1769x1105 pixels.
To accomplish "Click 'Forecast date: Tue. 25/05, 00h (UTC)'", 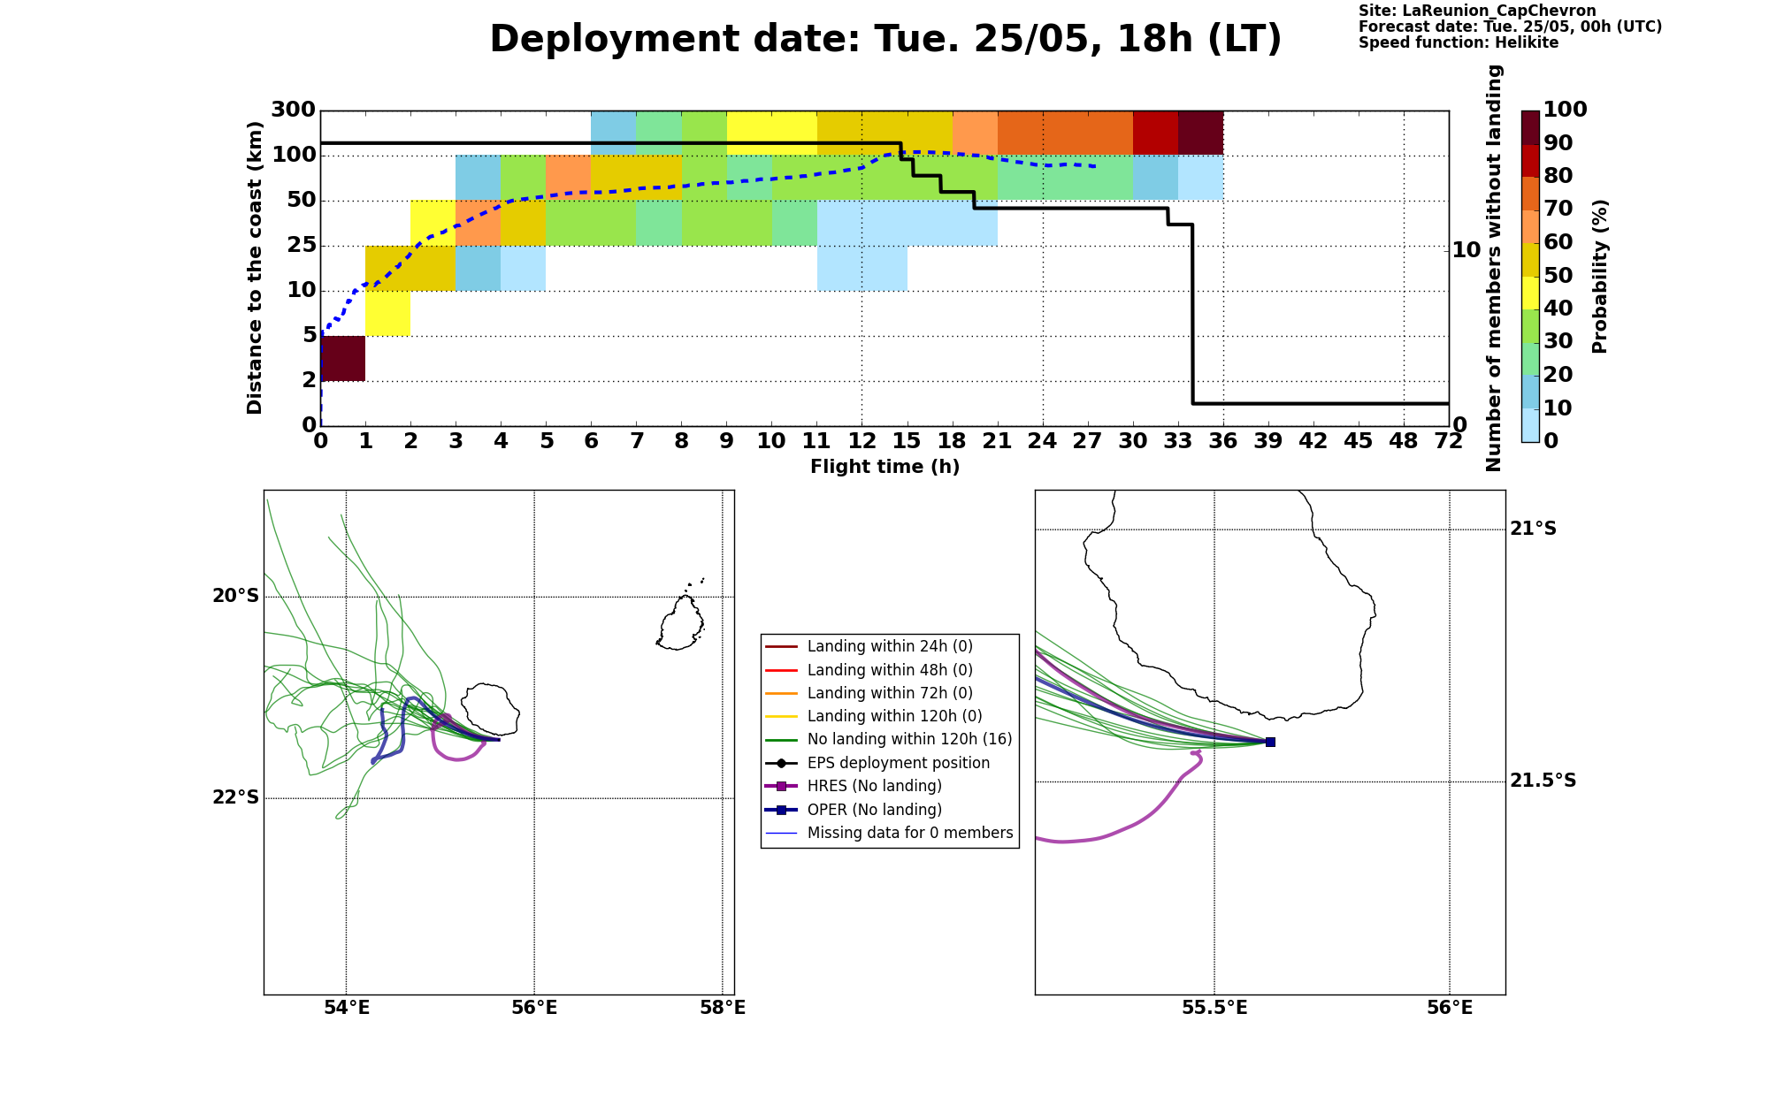I will point(1510,27).
